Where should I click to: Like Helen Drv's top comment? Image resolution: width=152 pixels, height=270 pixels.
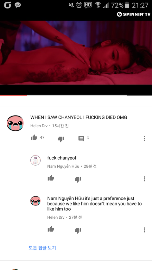pyautogui.click(x=34, y=138)
